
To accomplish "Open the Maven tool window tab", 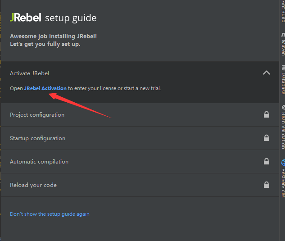I will 283,44.
